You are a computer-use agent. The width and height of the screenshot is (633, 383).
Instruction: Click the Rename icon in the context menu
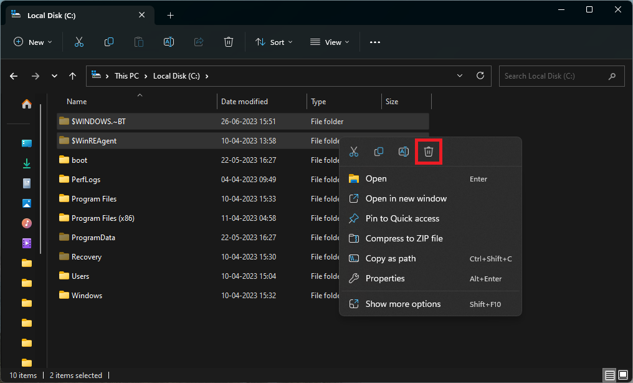click(x=403, y=151)
